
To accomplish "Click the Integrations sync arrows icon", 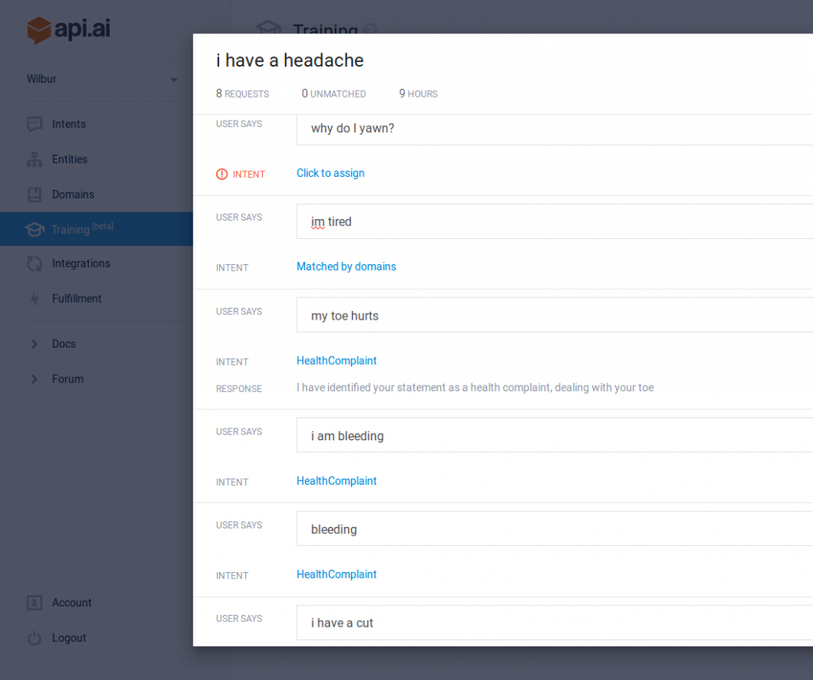I will click(x=34, y=263).
